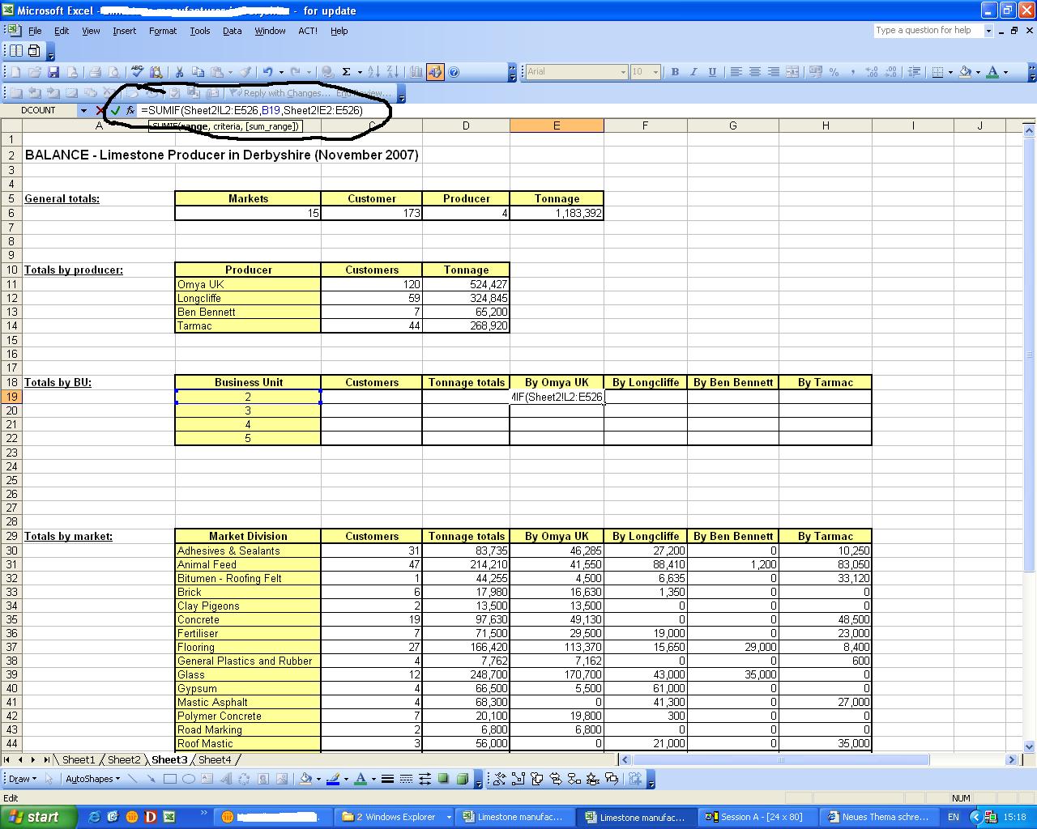Click the Sort Descending icon
The height and width of the screenshot is (829, 1037).
tap(392, 72)
